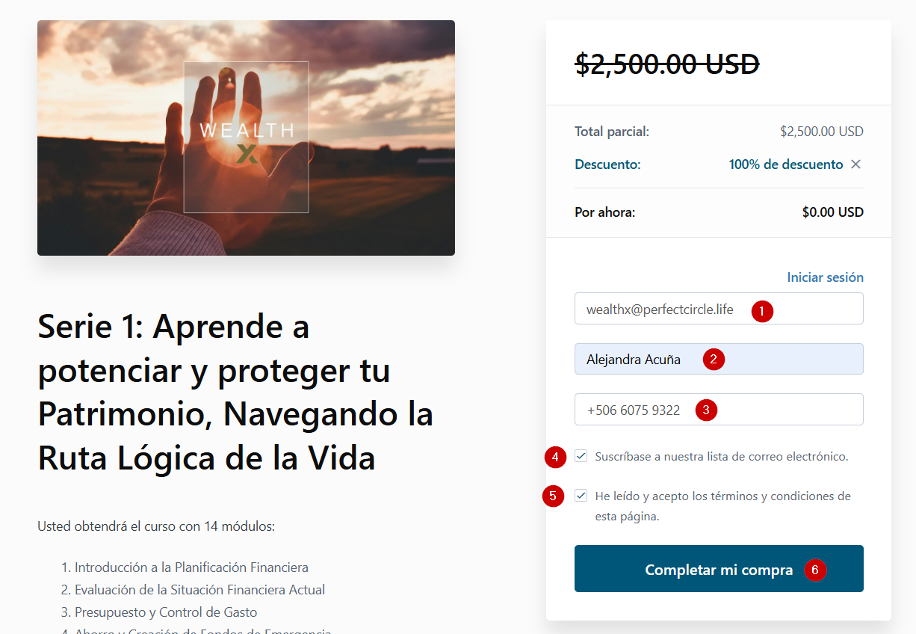Click red badge number 3 in the phone field
Image resolution: width=916 pixels, height=634 pixels.
[706, 410]
